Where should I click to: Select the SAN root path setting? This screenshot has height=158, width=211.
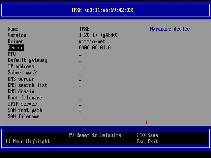click(x=25, y=110)
